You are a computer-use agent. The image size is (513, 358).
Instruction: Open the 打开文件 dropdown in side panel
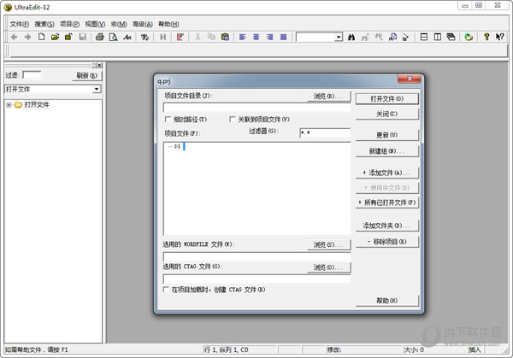pyautogui.click(x=97, y=89)
